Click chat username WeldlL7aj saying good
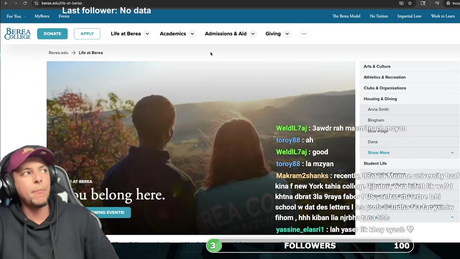 [291, 152]
